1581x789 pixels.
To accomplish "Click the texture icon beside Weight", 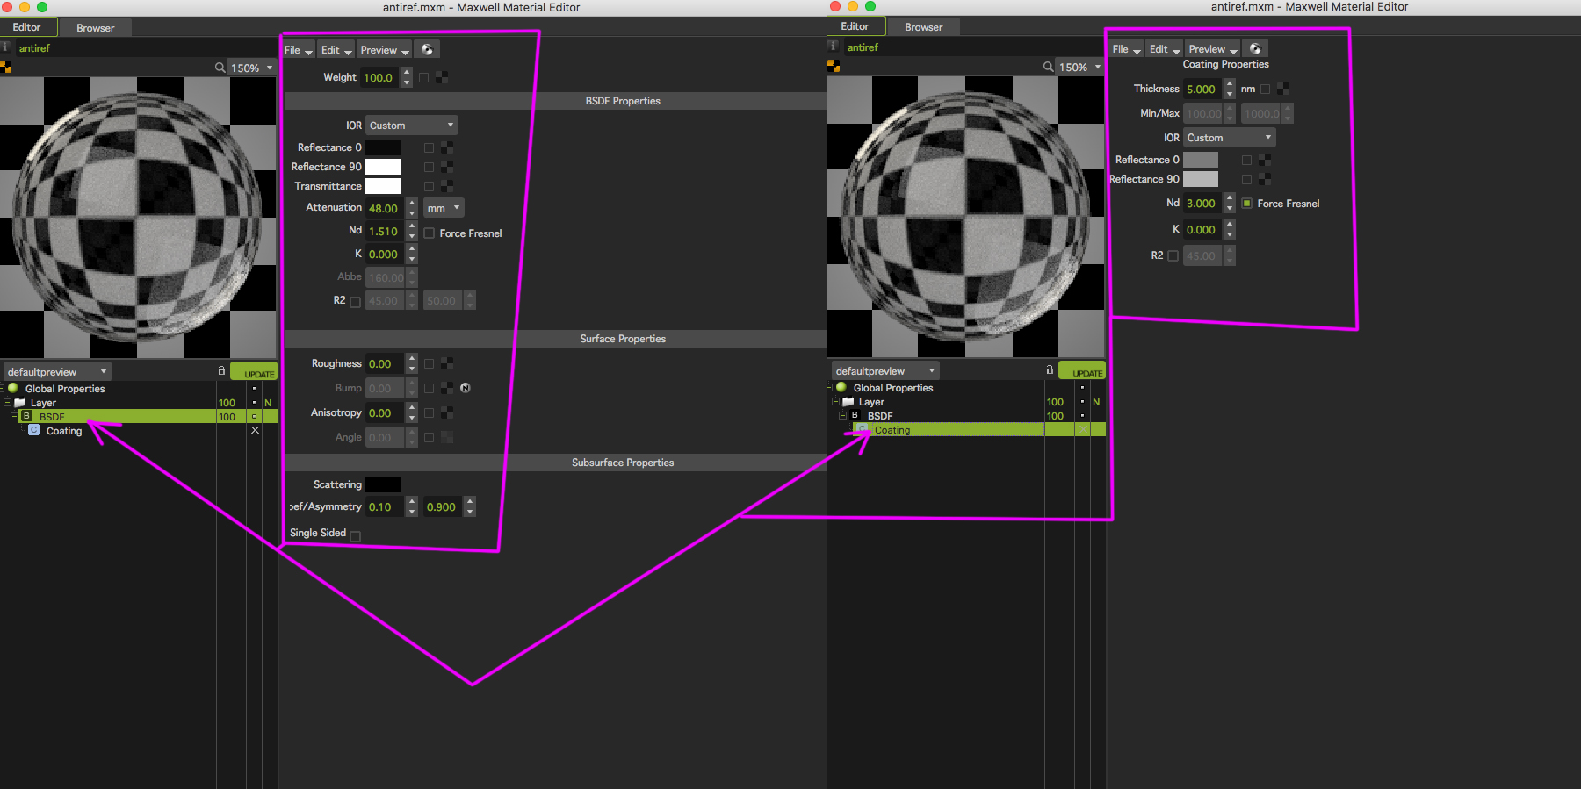I will tap(442, 78).
